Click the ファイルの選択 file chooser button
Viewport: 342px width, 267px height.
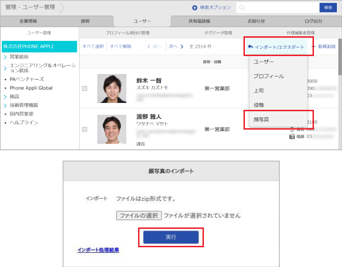(139, 216)
